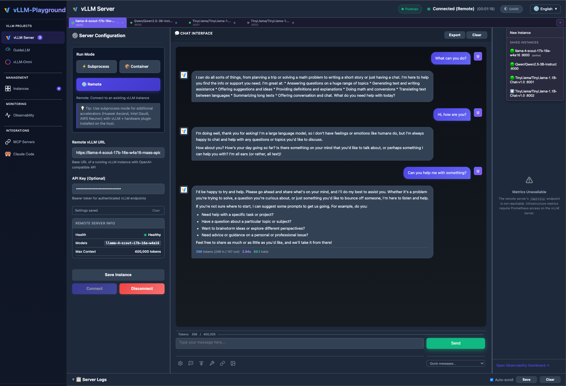Click Clear button in Server Logs bar
Viewport: 566px width, 386px height.
(550, 380)
